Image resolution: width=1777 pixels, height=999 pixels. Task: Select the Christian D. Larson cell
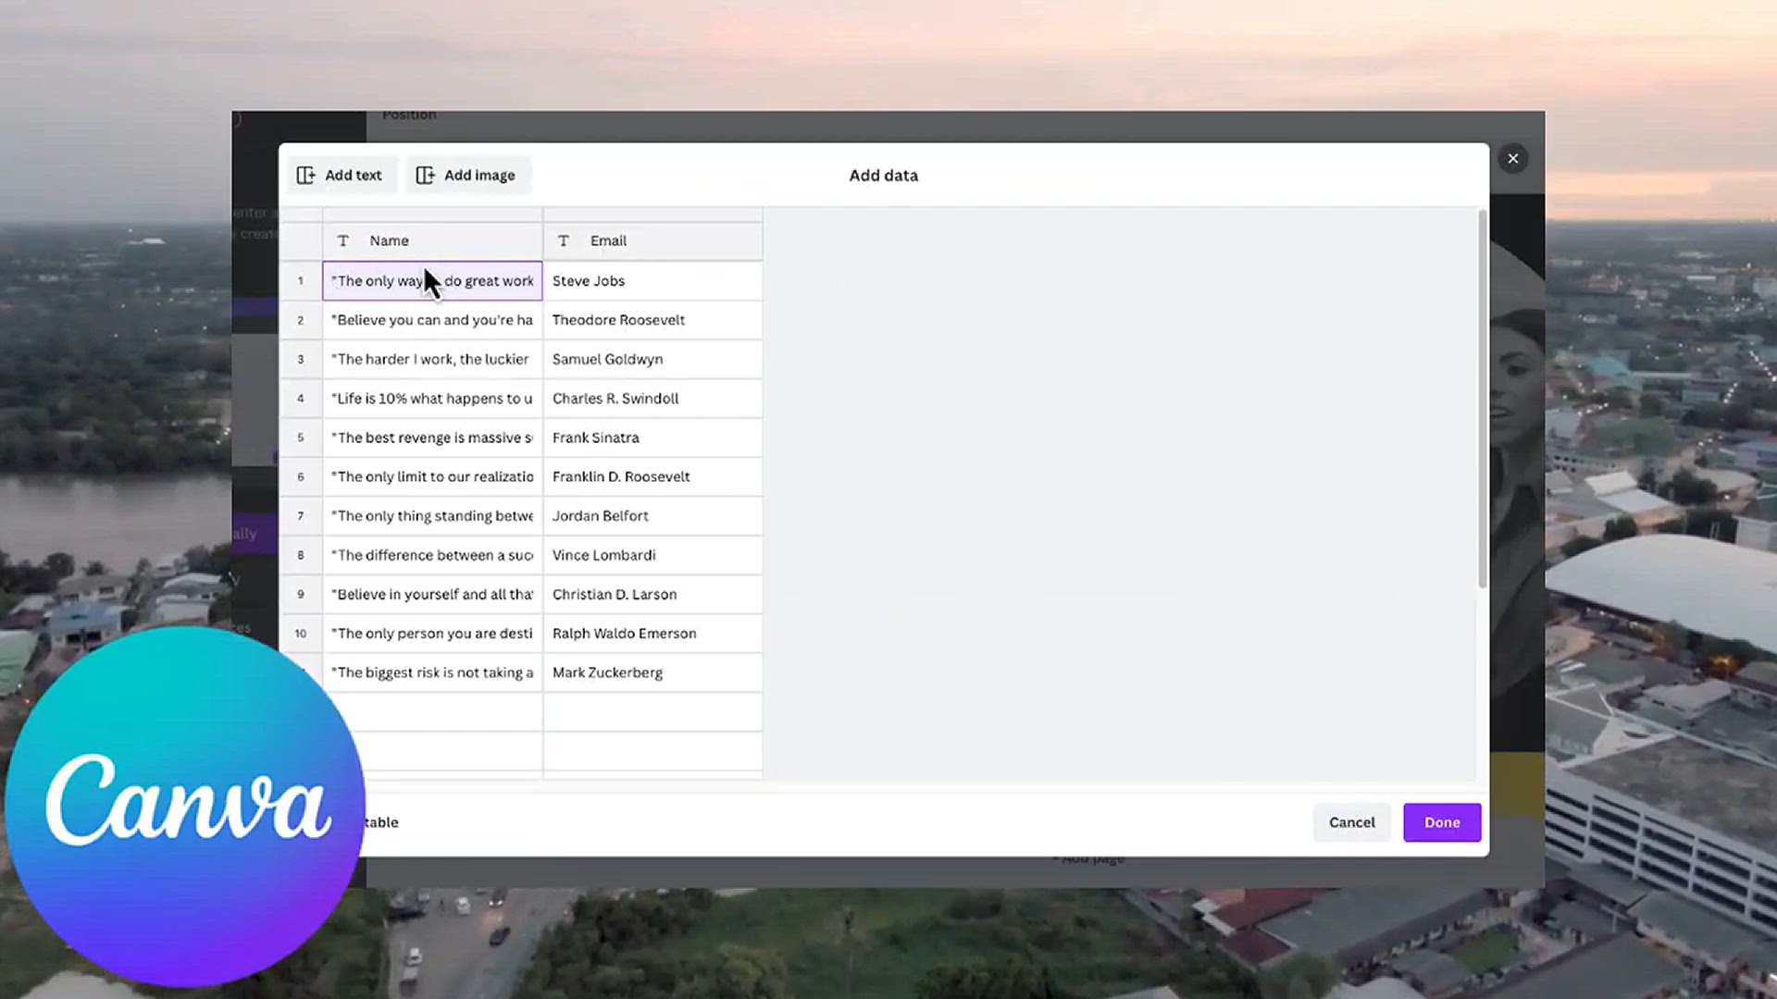(652, 594)
